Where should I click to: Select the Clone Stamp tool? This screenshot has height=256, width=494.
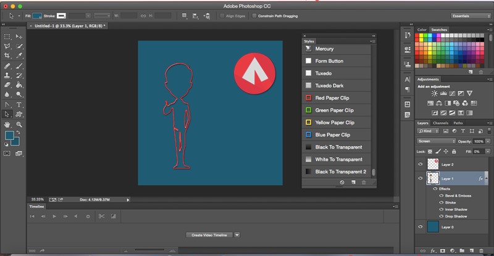(x=7, y=75)
